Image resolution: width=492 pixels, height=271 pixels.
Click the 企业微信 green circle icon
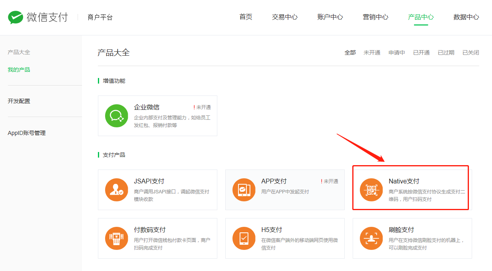pyautogui.click(x=117, y=116)
